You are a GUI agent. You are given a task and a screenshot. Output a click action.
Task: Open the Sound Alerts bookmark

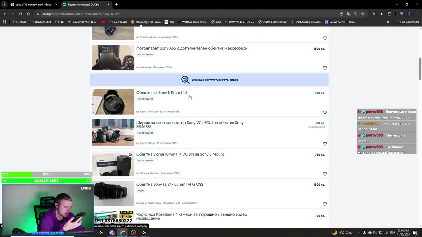click(x=340, y=22)
